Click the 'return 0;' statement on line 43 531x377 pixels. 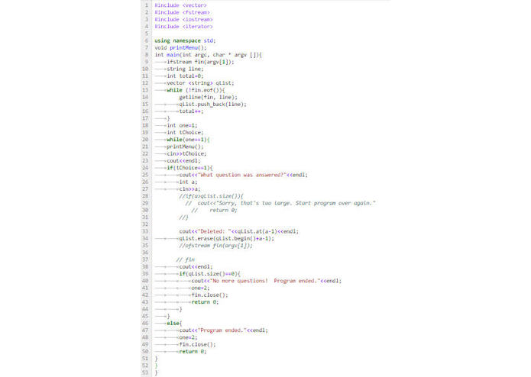coord(205,302)
